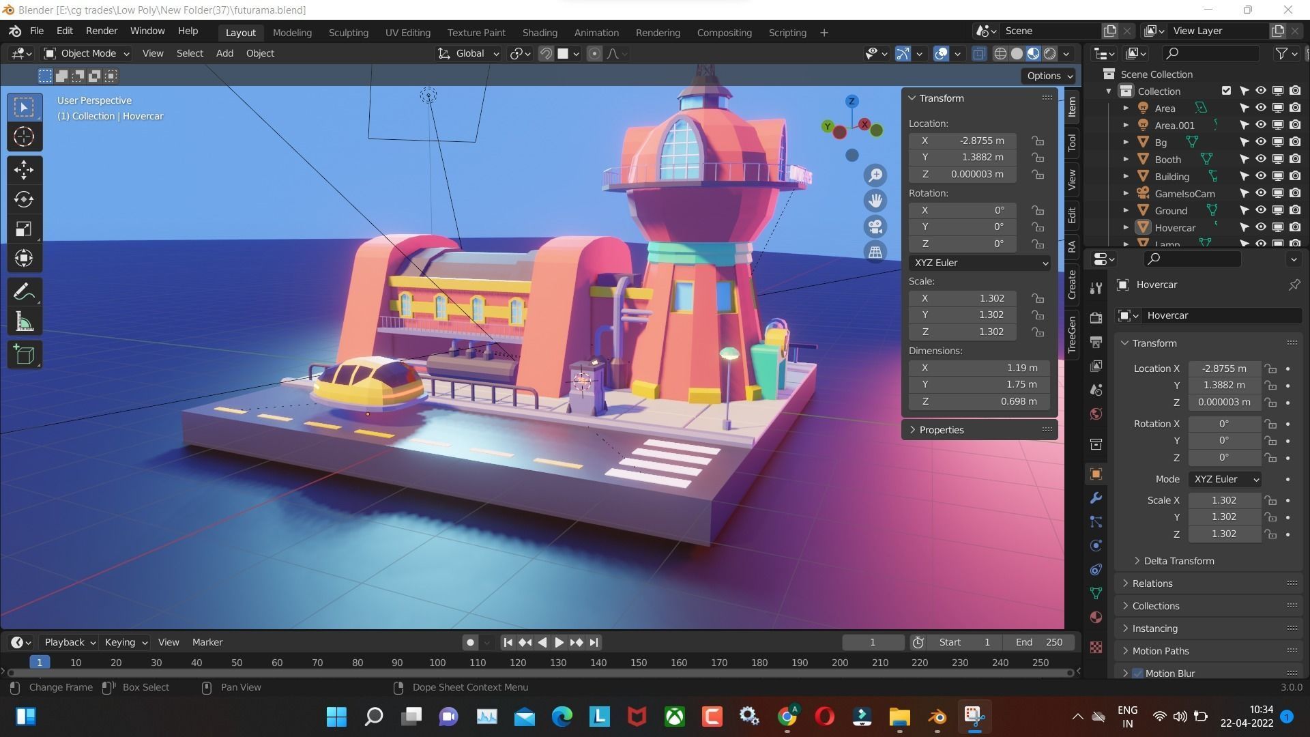Switch perspective/orthographic with the grid icon

coord(875,252)
